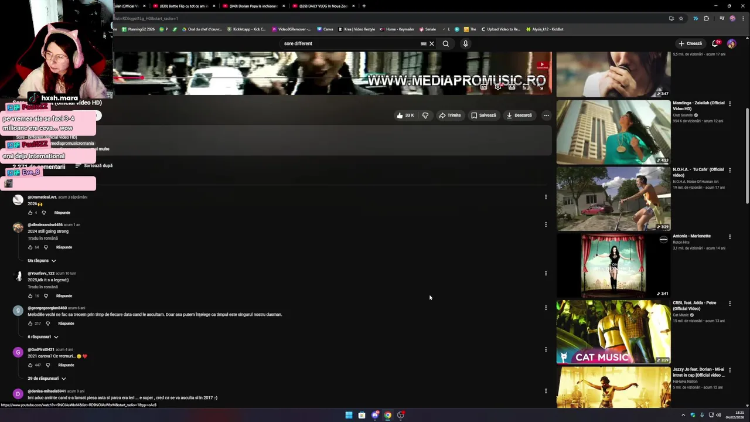Expand '29 de răspunsuri' replies thread
This screenshot has width=750, height=422.
pos(47,379)
